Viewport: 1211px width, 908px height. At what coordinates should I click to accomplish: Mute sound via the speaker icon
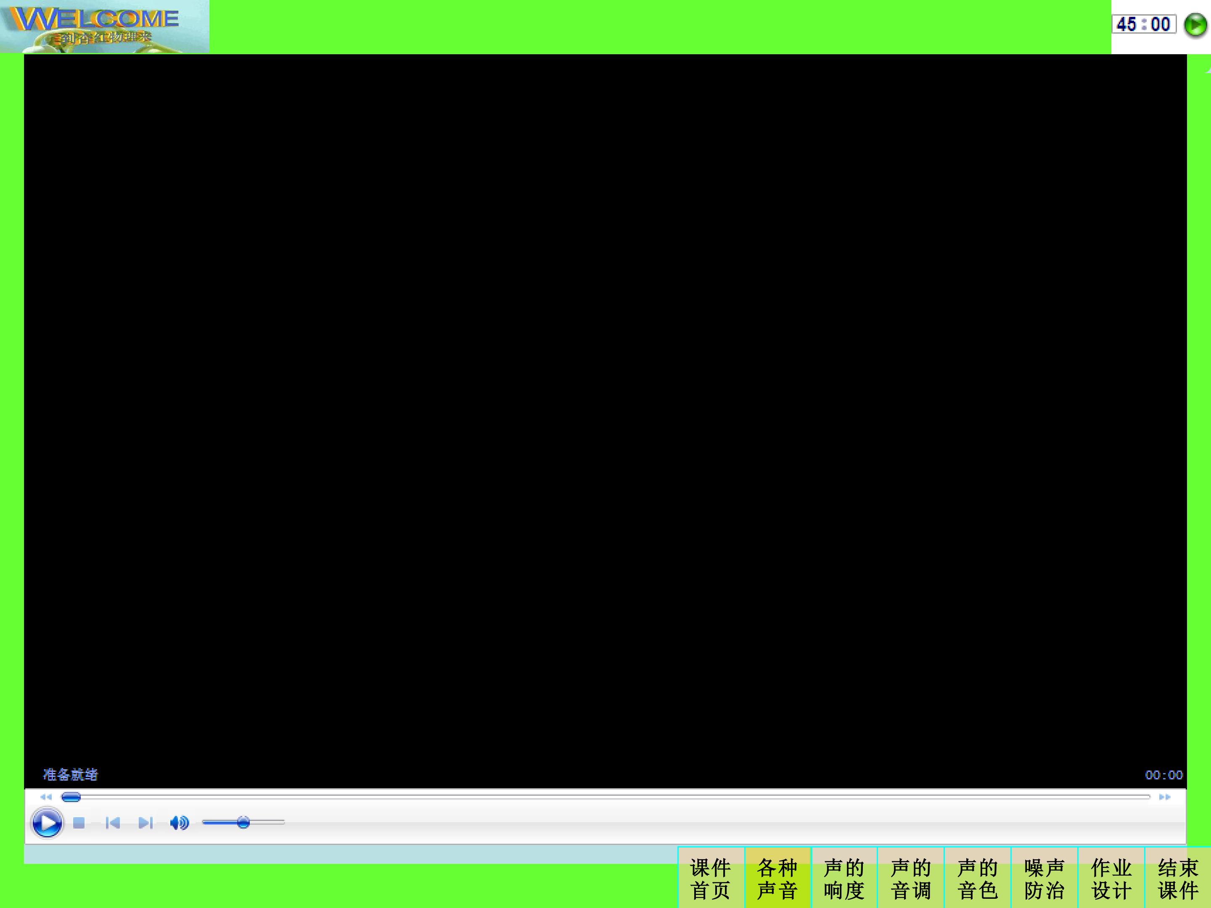click(x=179, y=823)
